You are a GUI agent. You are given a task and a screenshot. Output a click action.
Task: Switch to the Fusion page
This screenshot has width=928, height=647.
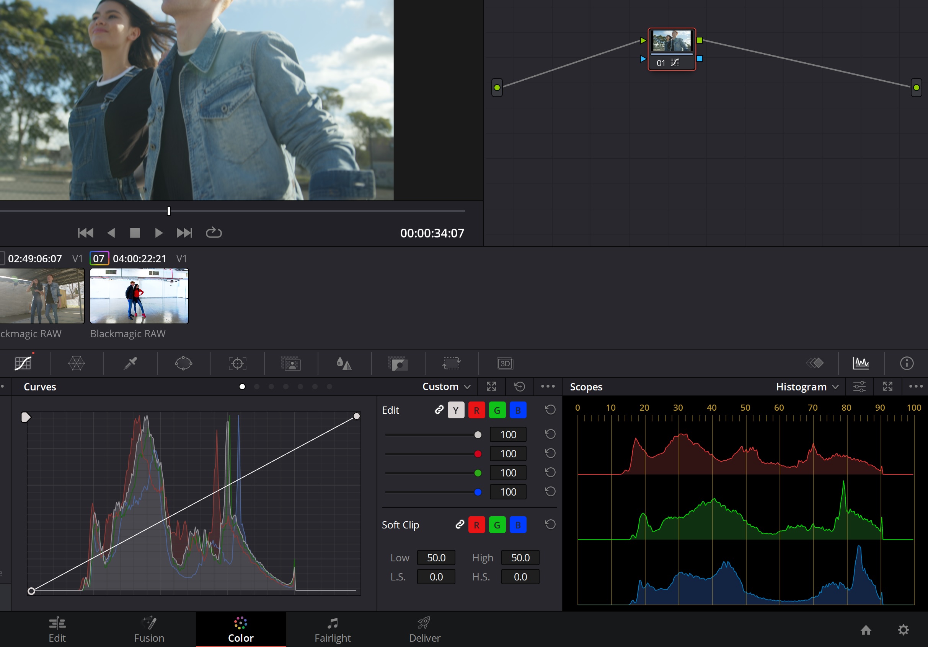pyautogui.click(x=149, y=630)
